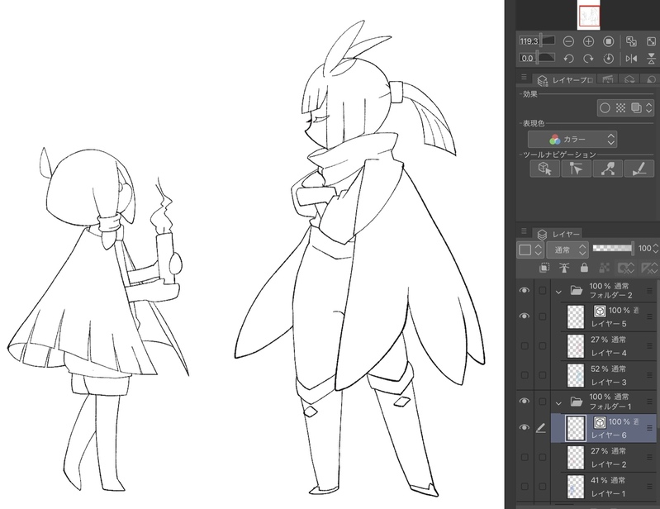Open the Layer Property panel menu
Image resolution: width=660 pixels, height=509 pixels.
pos(524,77)
